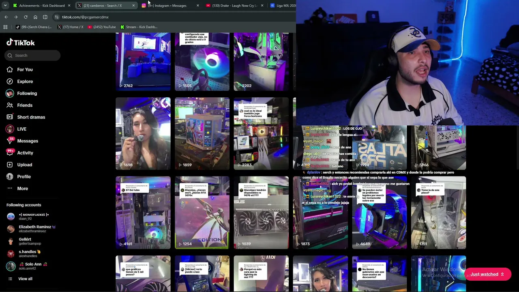View site information icon in address bar
This screenshot has width=519, height=292.
57,17
